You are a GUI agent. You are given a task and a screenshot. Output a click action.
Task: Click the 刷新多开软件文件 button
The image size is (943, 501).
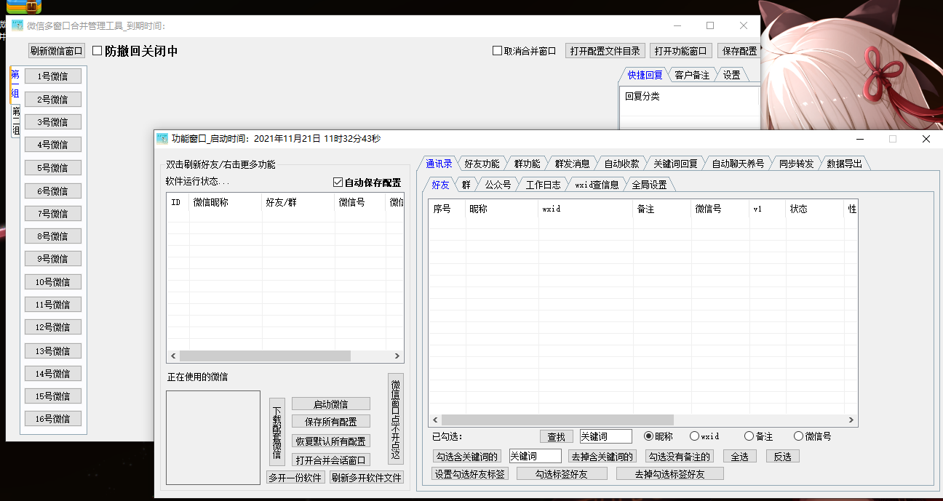(366, 478)
